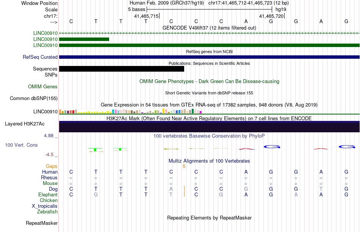360x232 pixels.
Task: Click the LINC00910 intron arrows line
Action: tap(209, 33)
